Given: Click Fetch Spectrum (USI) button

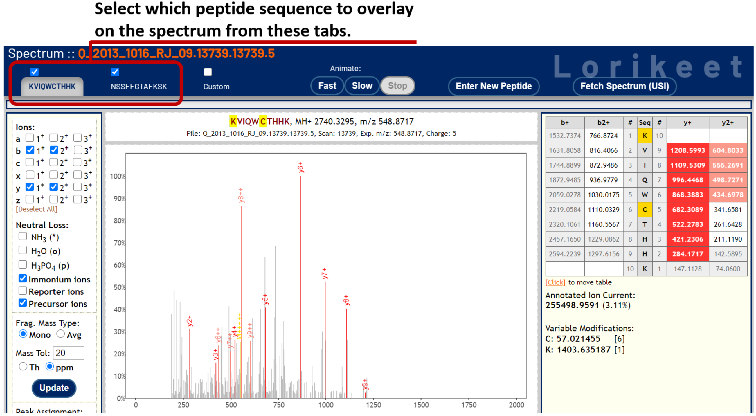Looking at the screenshot, I should tap(624, 86).
